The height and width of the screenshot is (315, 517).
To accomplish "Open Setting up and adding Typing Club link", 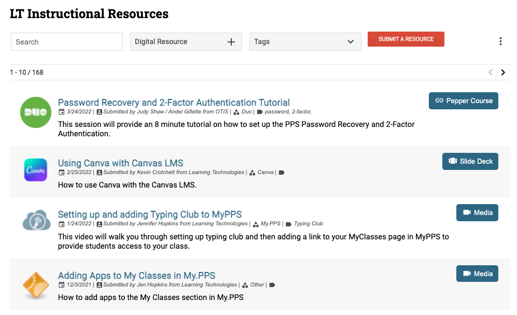I will coord(149,214).
